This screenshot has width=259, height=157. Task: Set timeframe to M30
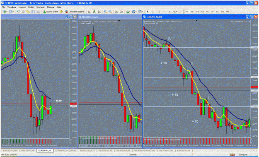pos(202,12)
